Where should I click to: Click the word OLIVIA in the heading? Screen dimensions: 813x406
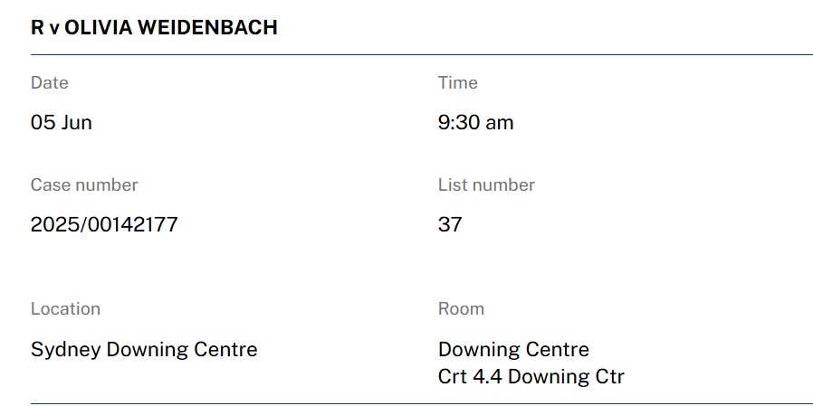(x=98, y=27)
